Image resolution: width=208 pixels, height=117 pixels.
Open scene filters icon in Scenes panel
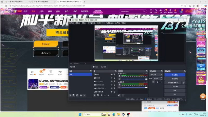tap(77, 95)
